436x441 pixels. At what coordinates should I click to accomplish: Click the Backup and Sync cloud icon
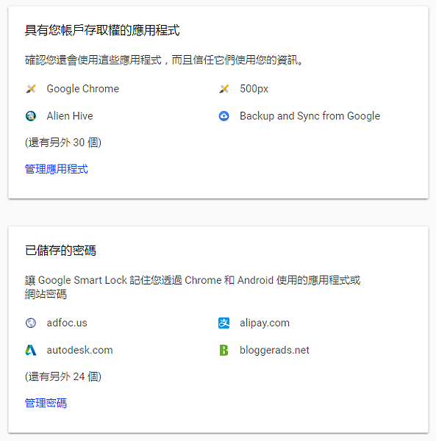(x=224, y=116)
